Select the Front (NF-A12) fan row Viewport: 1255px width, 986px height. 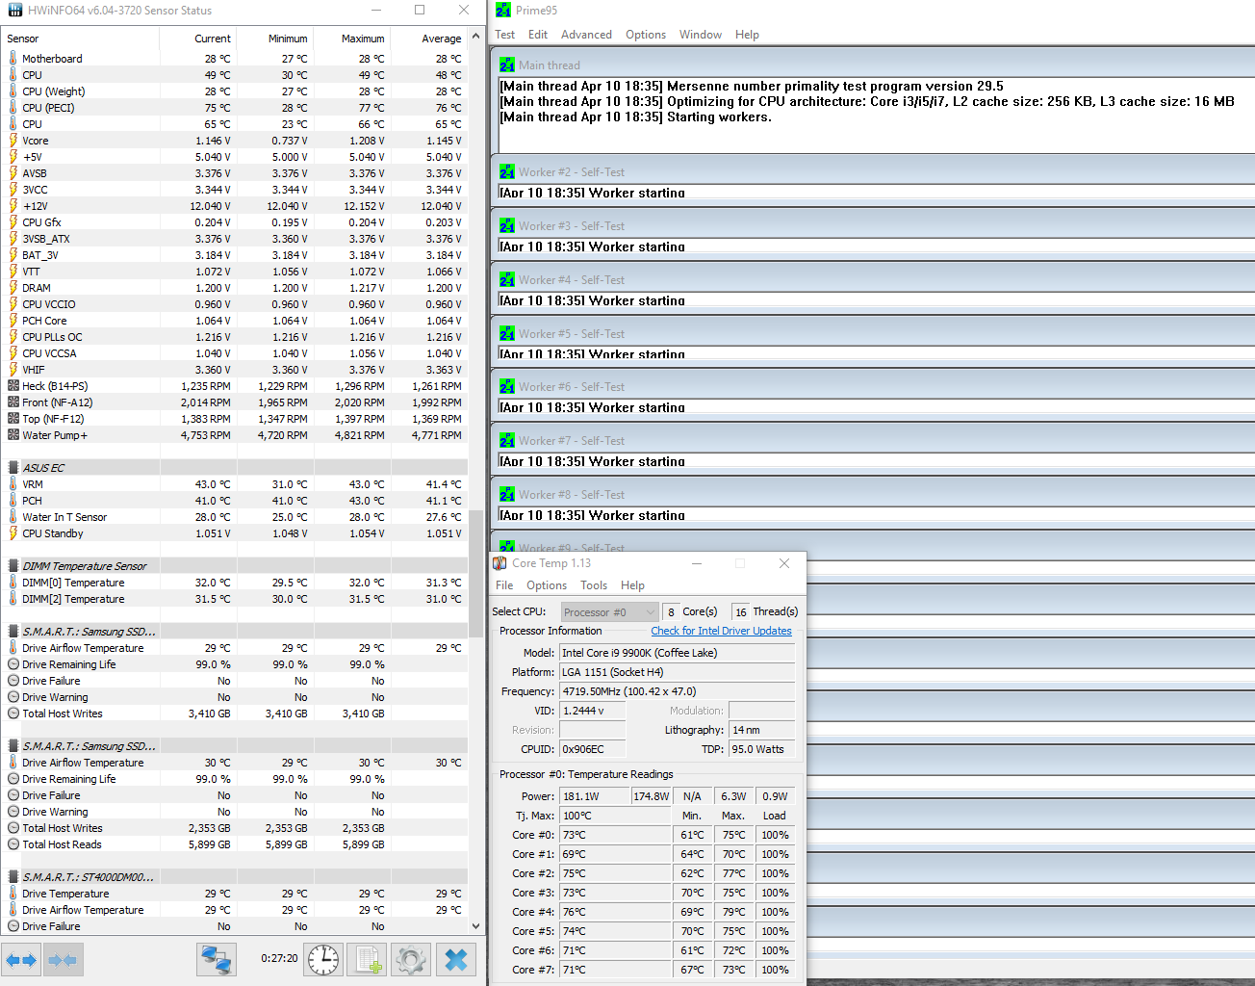point(235,402)
